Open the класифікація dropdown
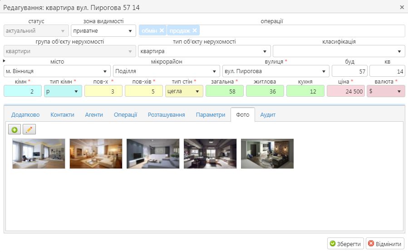The height and width of the screenshot is (252, 408). [339, 51]
